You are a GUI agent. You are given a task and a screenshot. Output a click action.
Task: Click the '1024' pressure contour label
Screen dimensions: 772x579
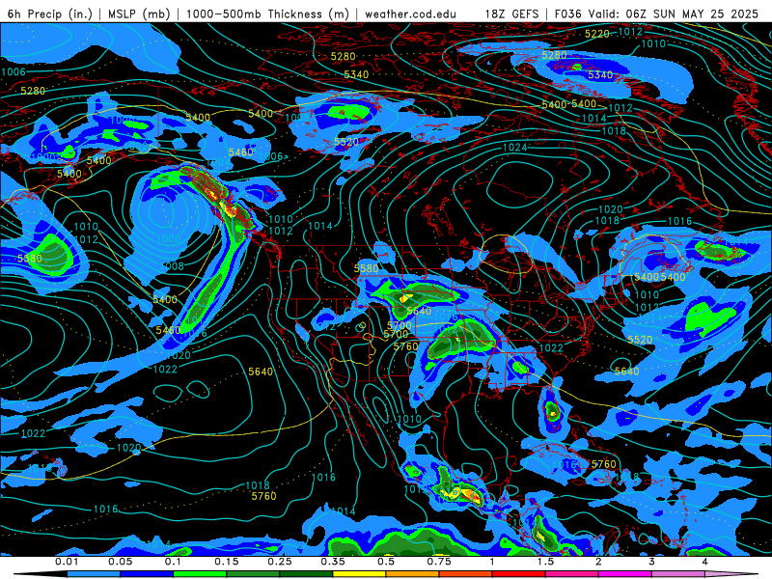coord(514,148)
